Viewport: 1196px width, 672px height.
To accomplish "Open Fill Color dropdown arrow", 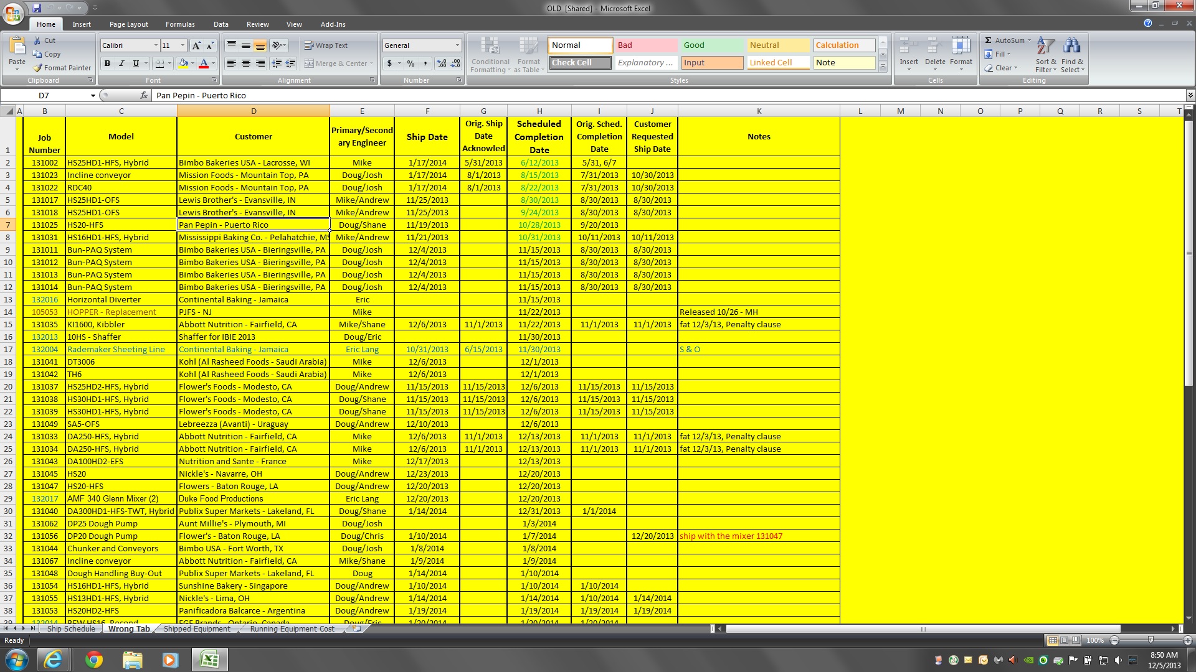I will 192,63.
